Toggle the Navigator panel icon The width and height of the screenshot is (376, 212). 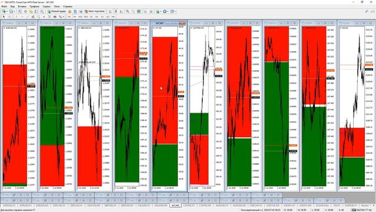(31, 11)
